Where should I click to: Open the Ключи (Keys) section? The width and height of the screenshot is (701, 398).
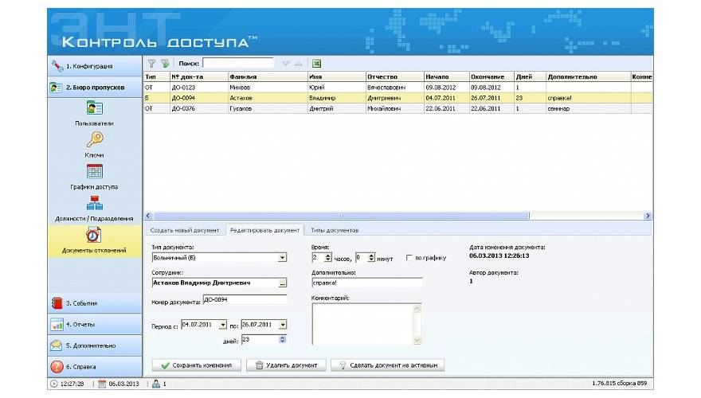(x=94, y=141)
